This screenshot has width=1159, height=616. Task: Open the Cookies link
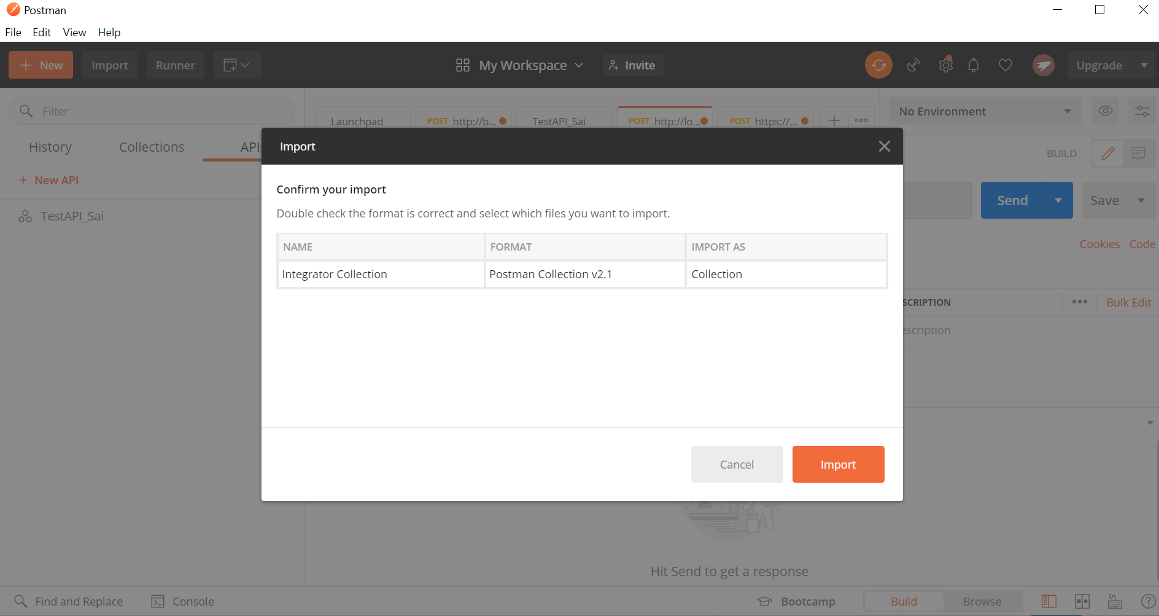point(1099,244)
